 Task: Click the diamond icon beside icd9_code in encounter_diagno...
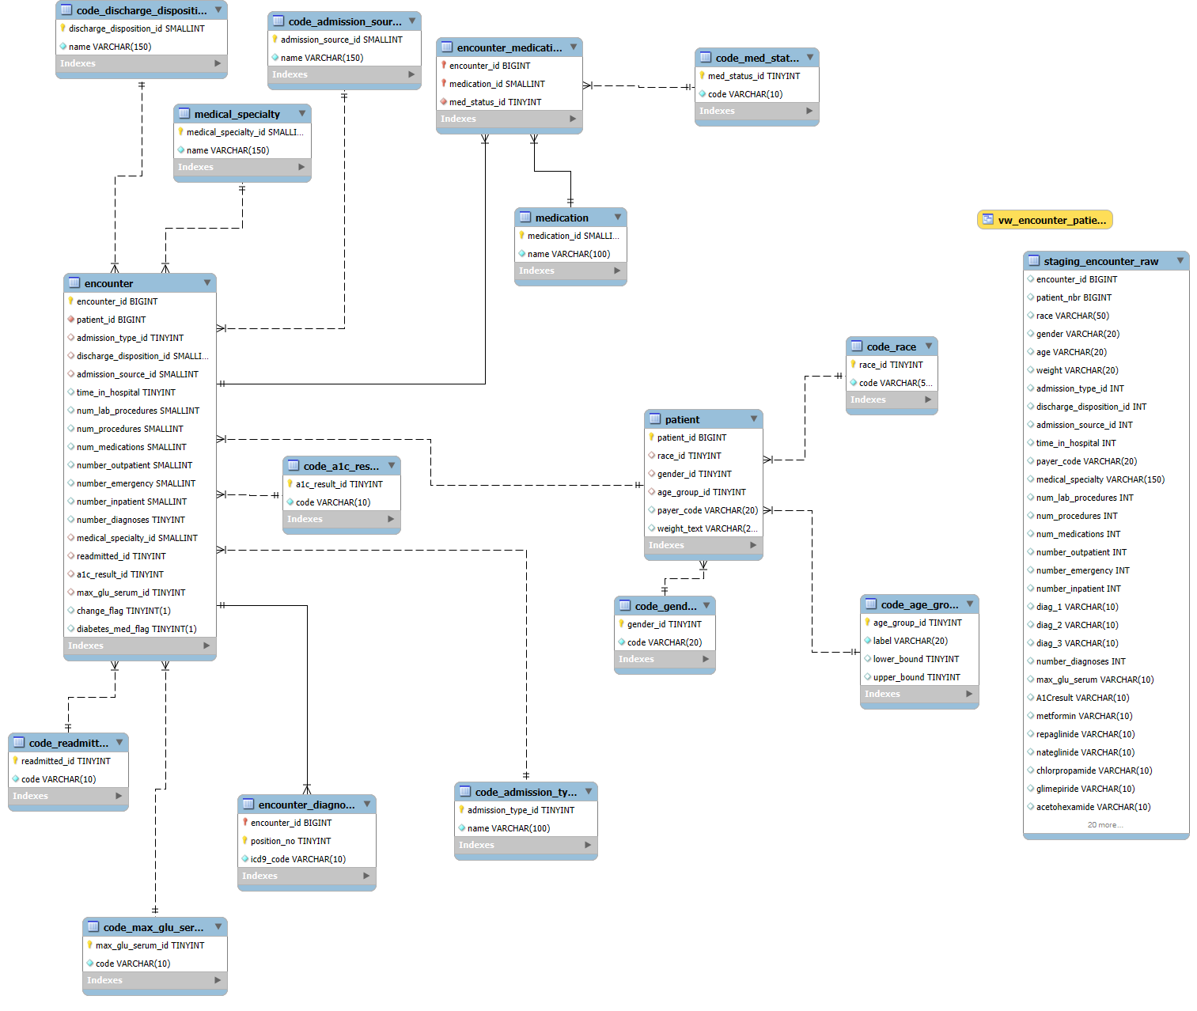coord(245,859)
